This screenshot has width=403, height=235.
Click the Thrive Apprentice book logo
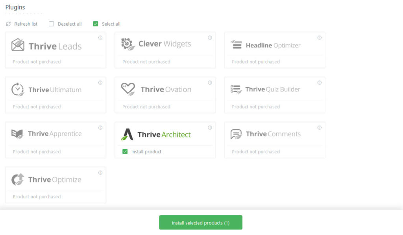tap(17, 134)
